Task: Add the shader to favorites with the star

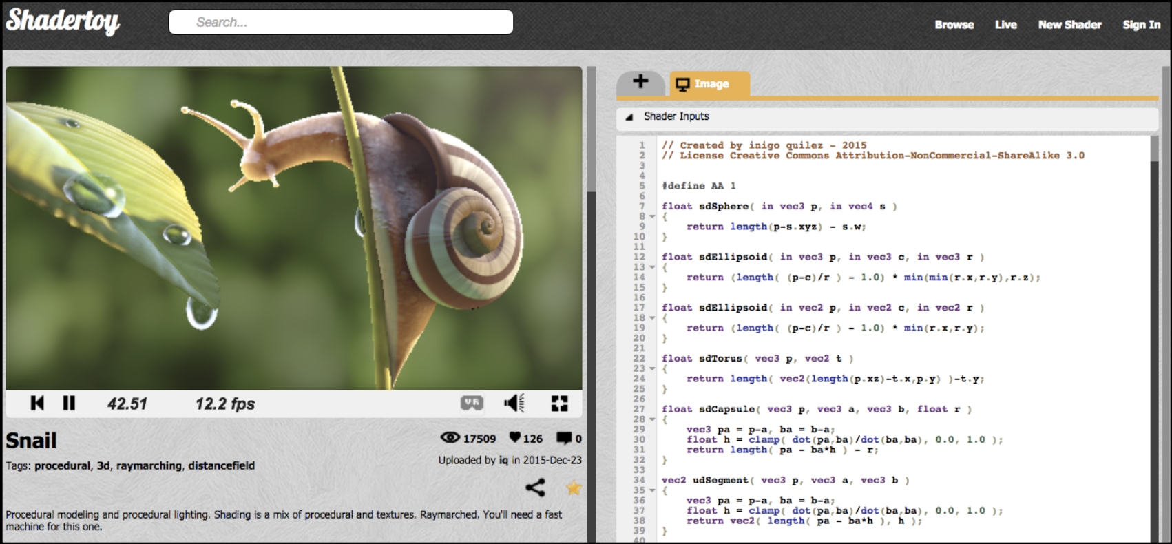Action: pyautogui.click(x=573, y=488)
